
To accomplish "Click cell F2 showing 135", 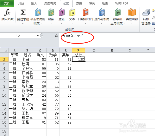I will (x=78, y=59).
